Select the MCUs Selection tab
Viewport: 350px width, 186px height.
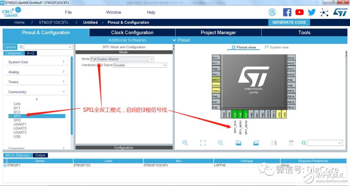[17, 155]
